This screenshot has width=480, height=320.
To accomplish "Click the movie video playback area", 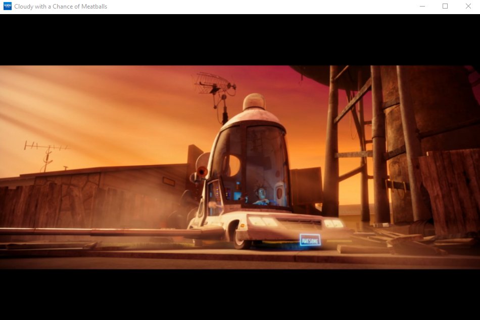I will coord(240,167).
